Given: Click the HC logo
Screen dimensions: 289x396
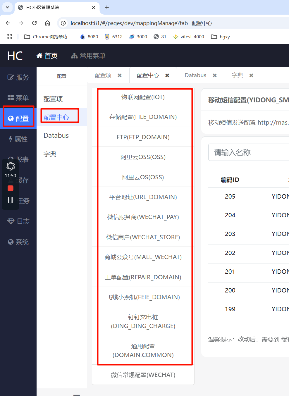Looking at the screenshot, I should (x=15, y=56).
